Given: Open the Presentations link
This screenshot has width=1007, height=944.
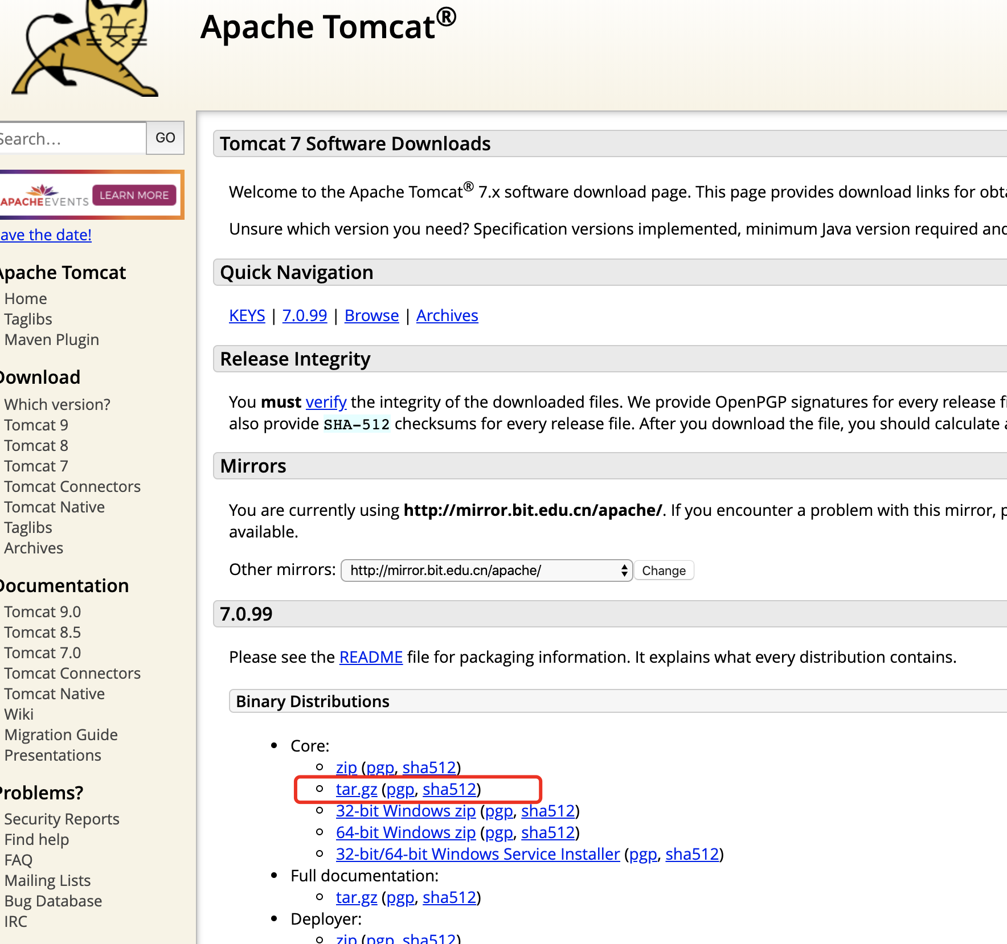Looking at the screenshot, I should (53, 756).
